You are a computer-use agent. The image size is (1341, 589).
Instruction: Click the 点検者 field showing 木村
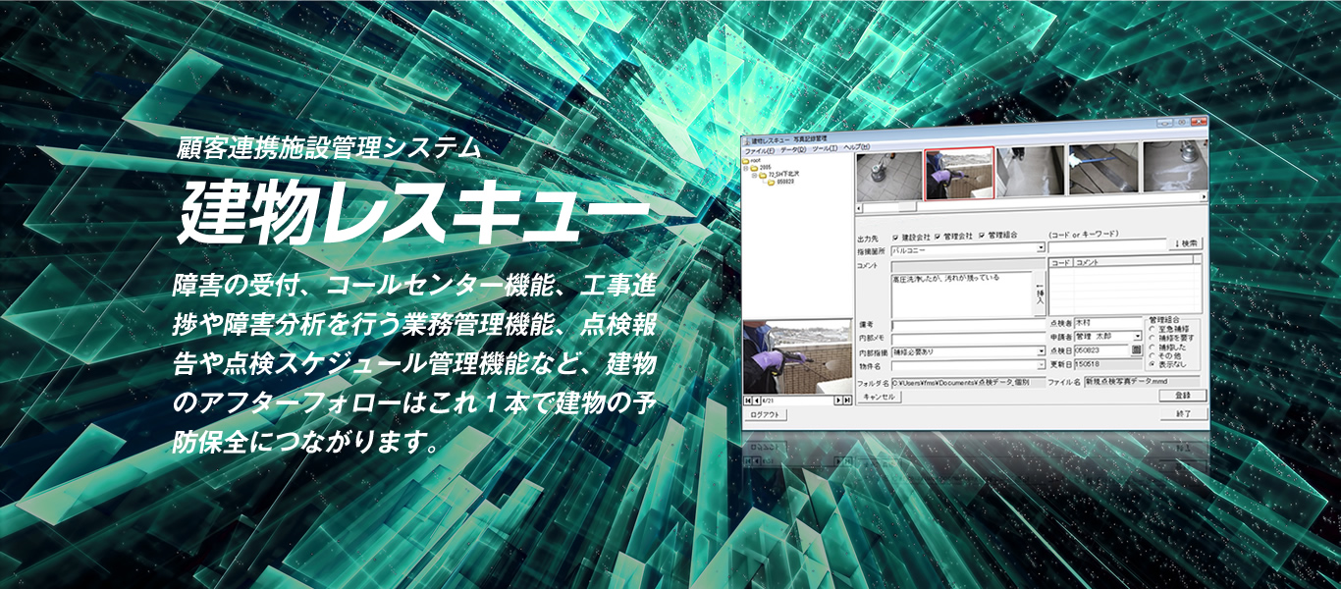[x=1107, y=322]
